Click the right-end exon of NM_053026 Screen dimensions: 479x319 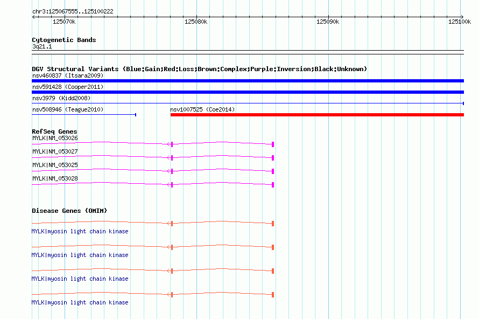[273, 144]
